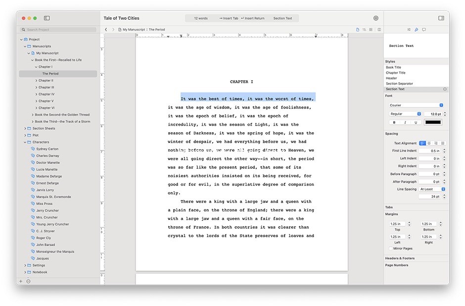Viewport: 465px width, 306px height.
Task: Select the Book Title style
Action: (394, 67)
